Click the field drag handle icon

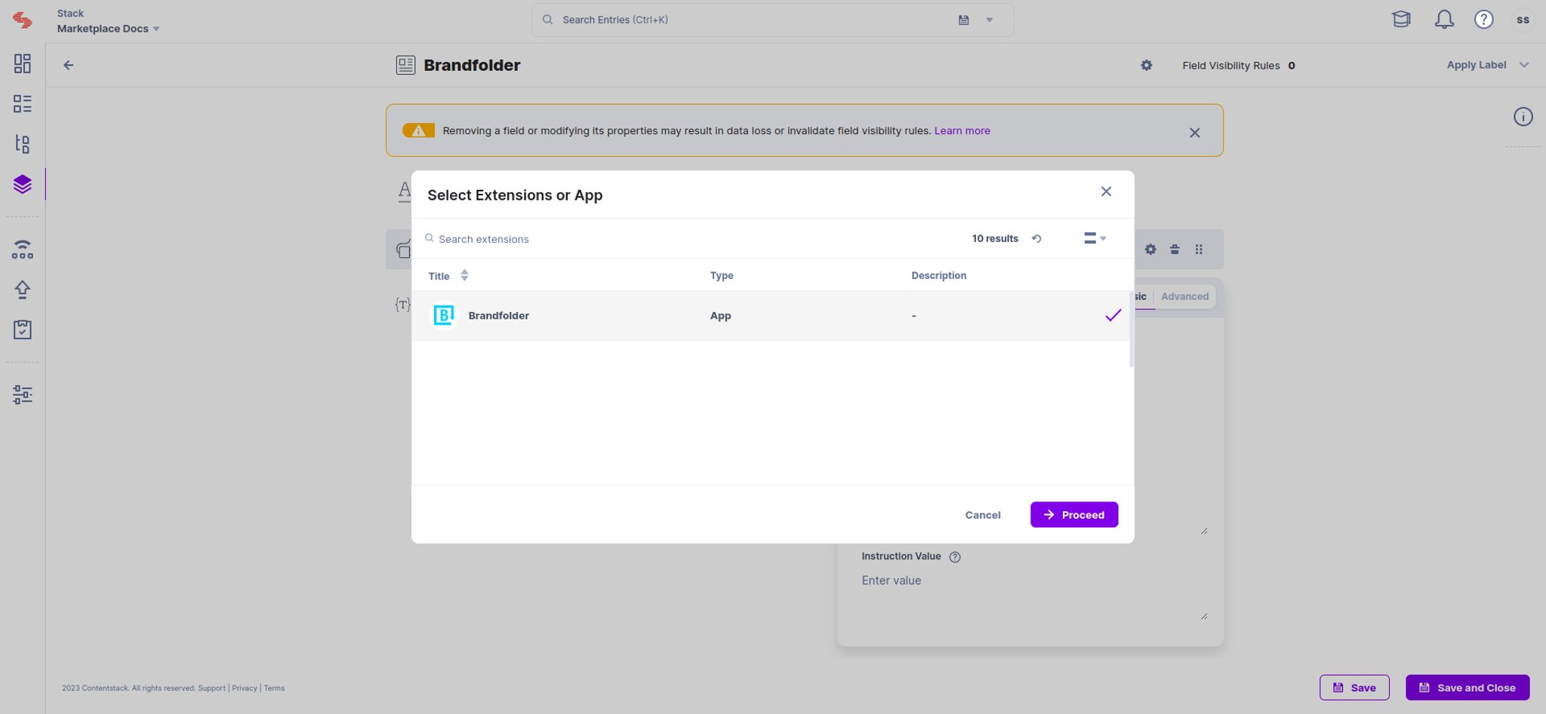(1200, 250)
